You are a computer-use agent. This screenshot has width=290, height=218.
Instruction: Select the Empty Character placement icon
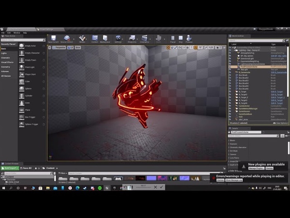click(x=22, y=53)
